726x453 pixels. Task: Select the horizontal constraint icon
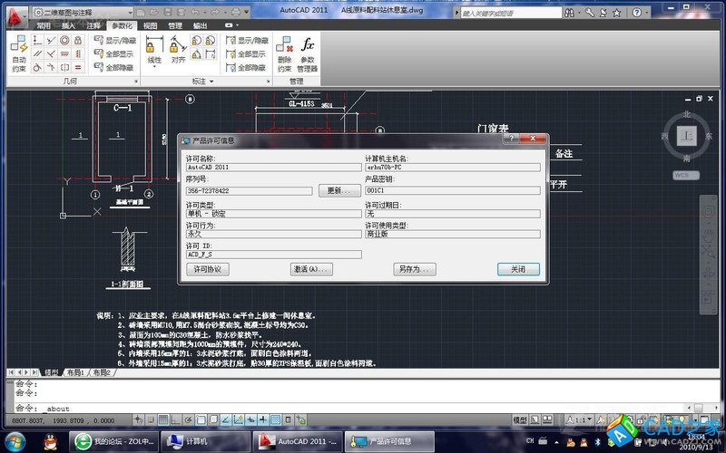64,54
